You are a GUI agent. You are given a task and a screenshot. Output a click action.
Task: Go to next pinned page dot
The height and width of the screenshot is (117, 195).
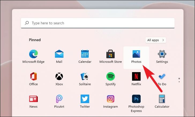coord(179,82)
